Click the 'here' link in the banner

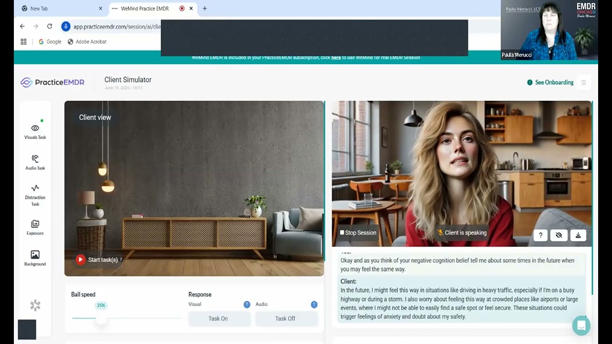coord(336,58)
